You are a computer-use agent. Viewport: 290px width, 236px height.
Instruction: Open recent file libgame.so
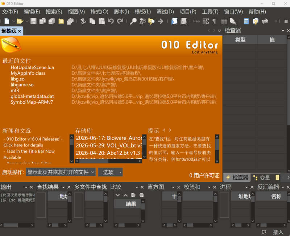coord(22,85)
